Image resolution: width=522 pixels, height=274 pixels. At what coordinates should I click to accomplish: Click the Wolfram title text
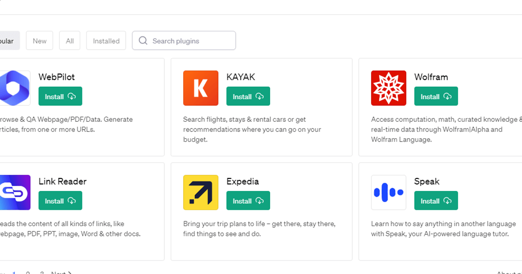point(431,77)
